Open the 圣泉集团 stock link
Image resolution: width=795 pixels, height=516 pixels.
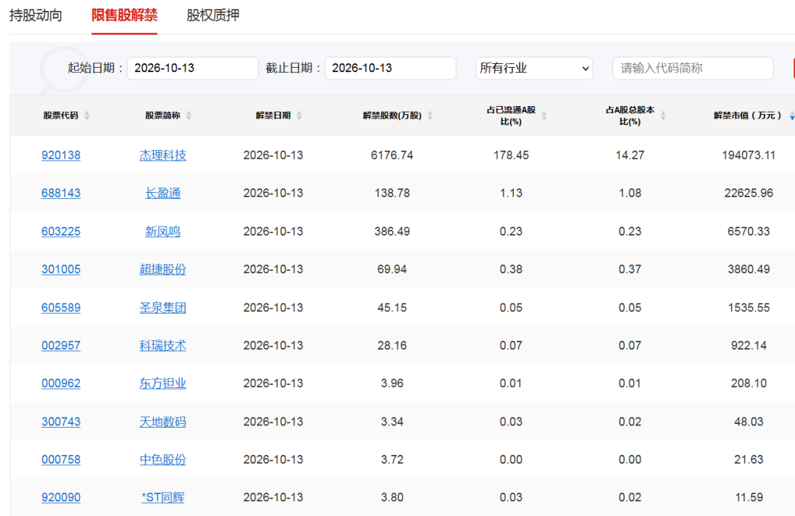163,308
